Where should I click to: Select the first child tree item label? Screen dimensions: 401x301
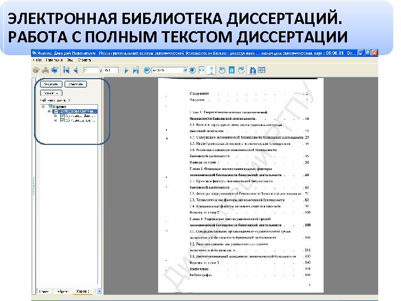(x=81, y=116)
